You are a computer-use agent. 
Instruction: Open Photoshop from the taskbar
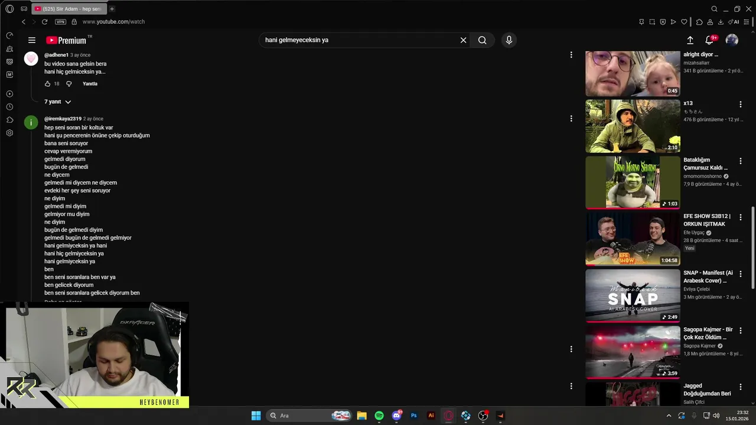tap(414, 416)
